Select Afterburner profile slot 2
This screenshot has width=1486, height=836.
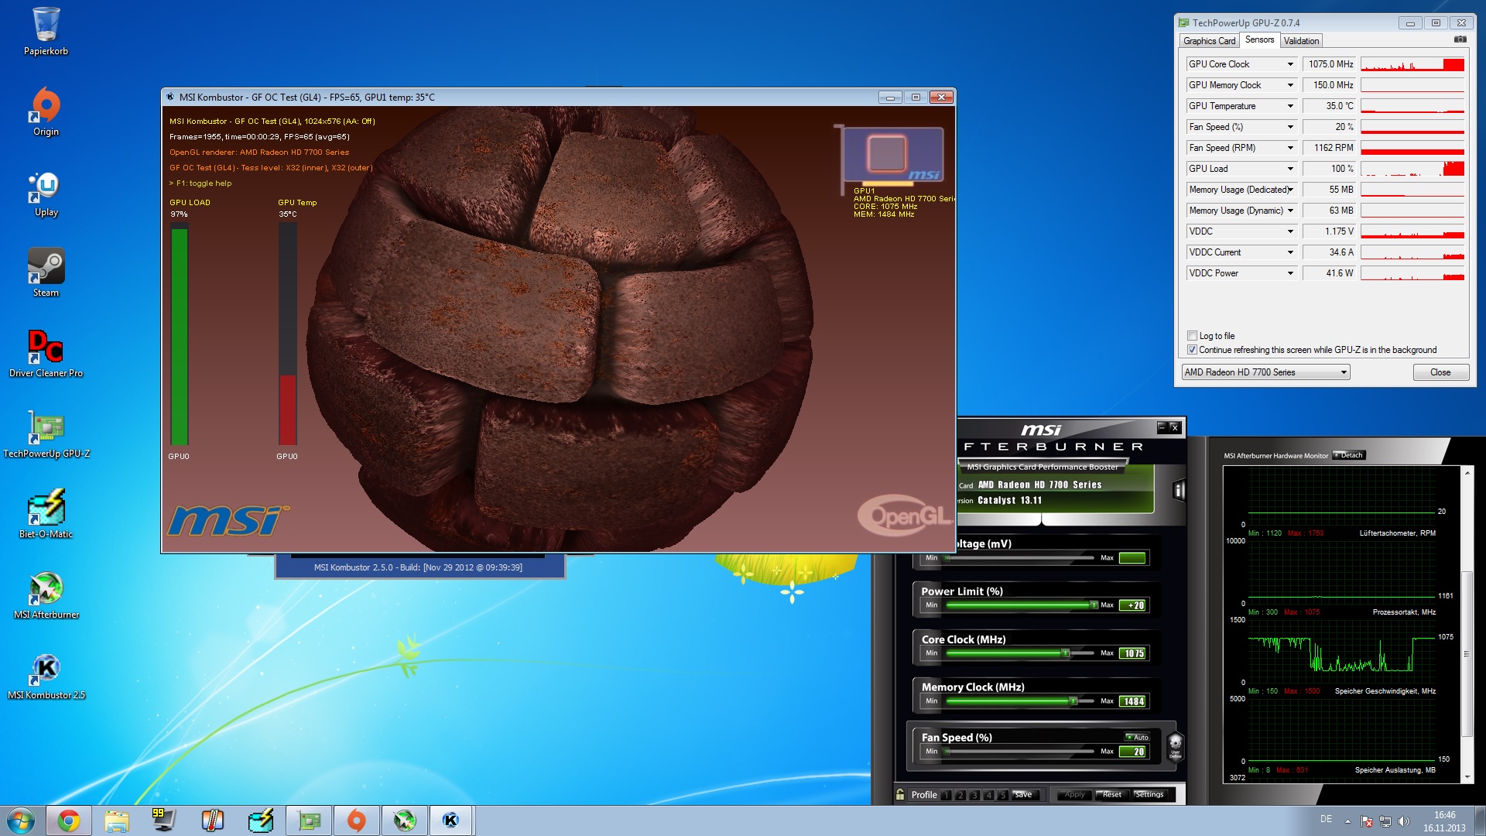pyautogui.click(x=960, y=795)
